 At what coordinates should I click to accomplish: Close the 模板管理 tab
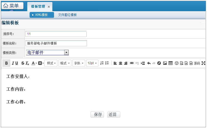point(49,7)
